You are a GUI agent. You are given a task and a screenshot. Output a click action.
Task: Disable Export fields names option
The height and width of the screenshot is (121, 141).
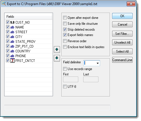tap(65, 35)
